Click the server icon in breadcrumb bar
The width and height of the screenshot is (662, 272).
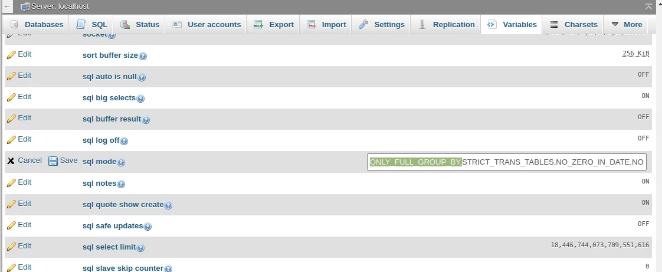(x=25, y=6)
